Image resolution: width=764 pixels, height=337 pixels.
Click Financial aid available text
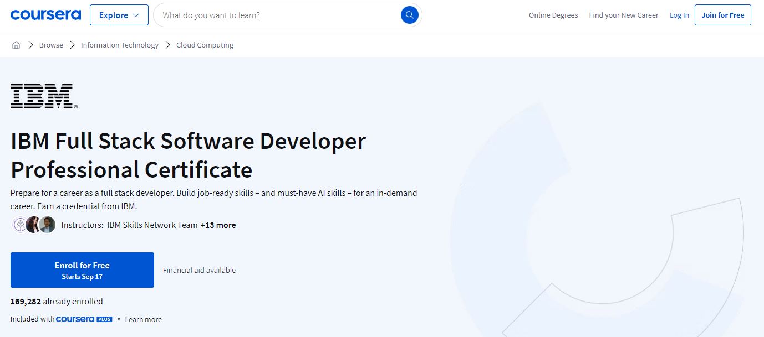click(x=200, y=270)
